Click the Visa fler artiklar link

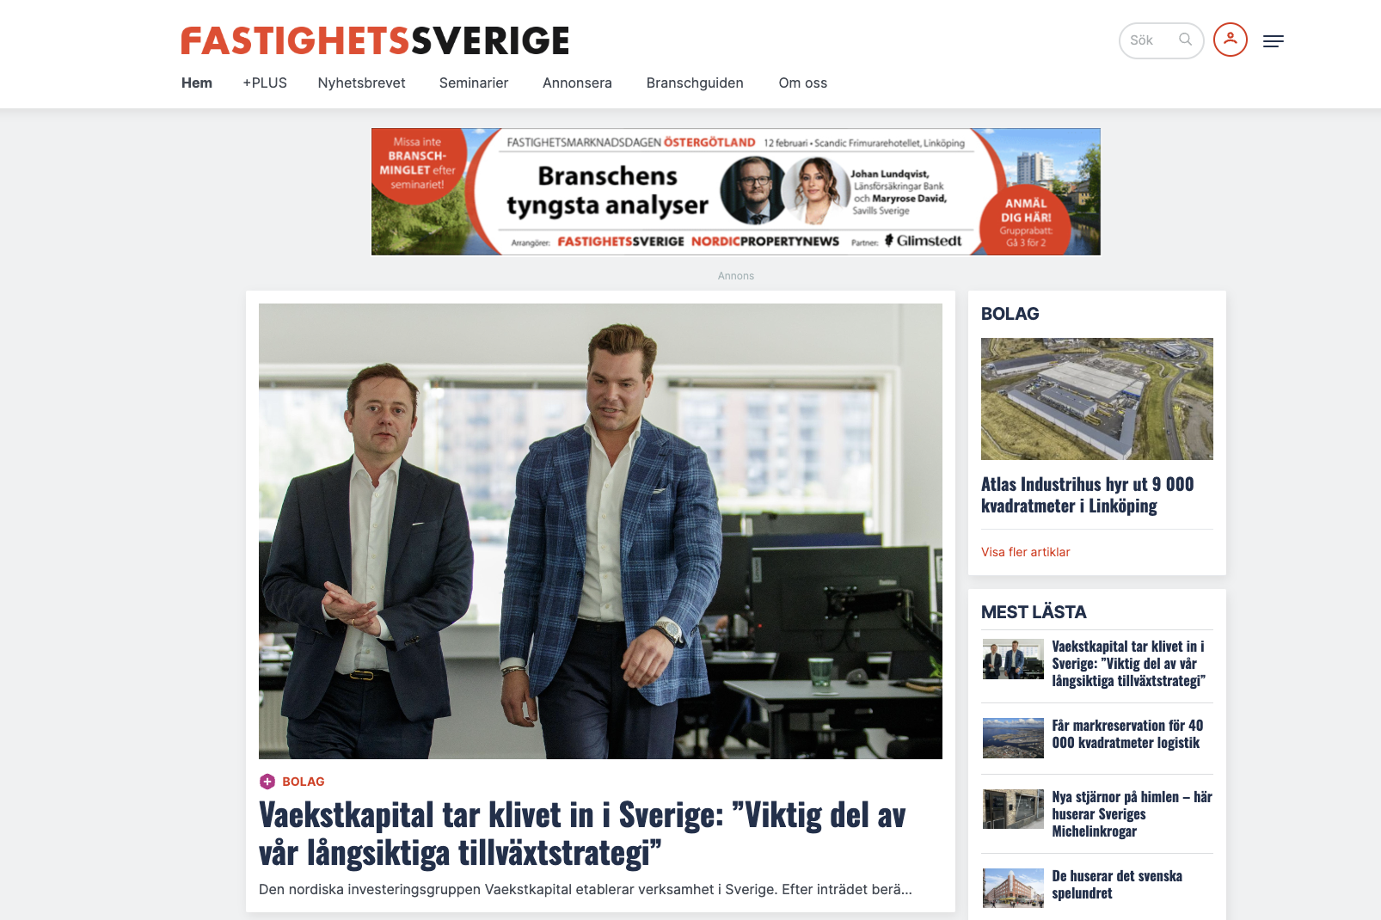[x=1026, y=552]
